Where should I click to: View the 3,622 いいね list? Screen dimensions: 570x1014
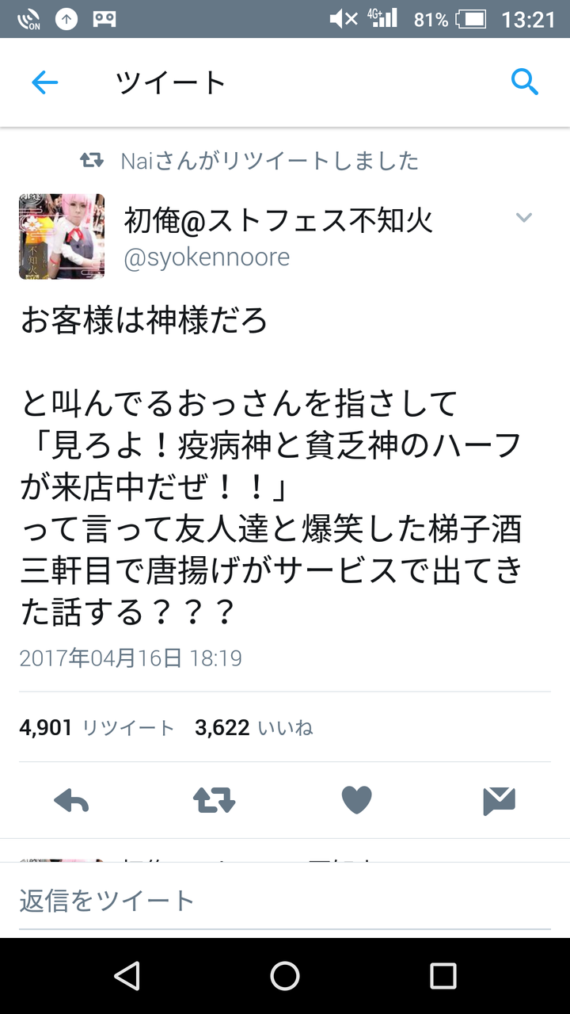click(x=254, y=727)
